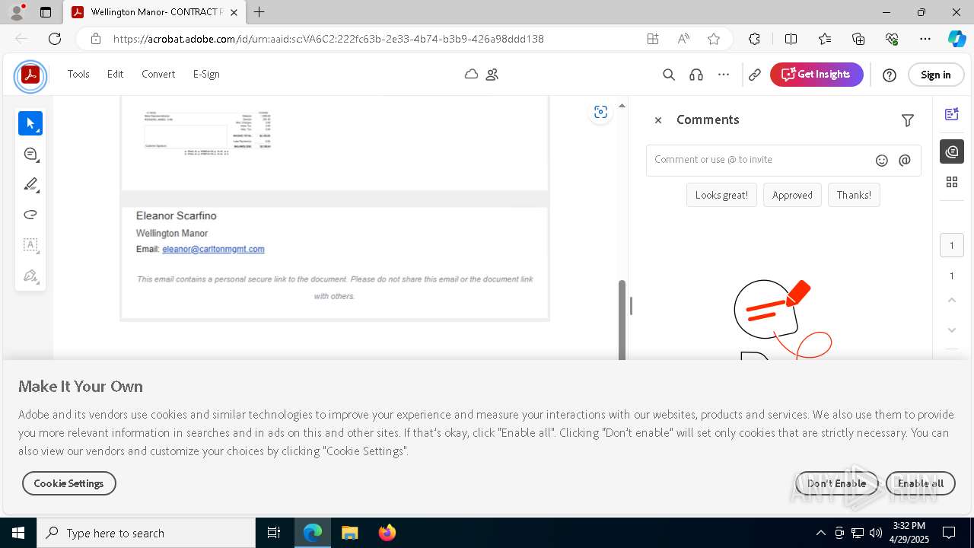Viewport: 974px width, 548px height.
Task: Go to next page arrow
Action: 952,330
